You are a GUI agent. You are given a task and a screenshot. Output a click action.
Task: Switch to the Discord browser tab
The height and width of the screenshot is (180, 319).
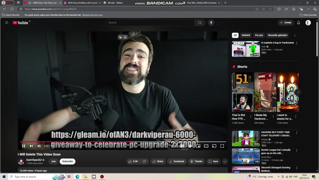[x=82, y=3]
